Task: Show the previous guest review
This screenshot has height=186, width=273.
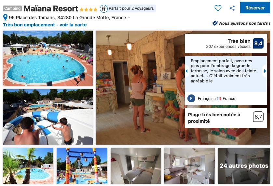Action: coord(187,71)
